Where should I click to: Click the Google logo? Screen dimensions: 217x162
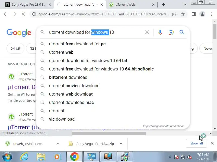tap(19, 33)
